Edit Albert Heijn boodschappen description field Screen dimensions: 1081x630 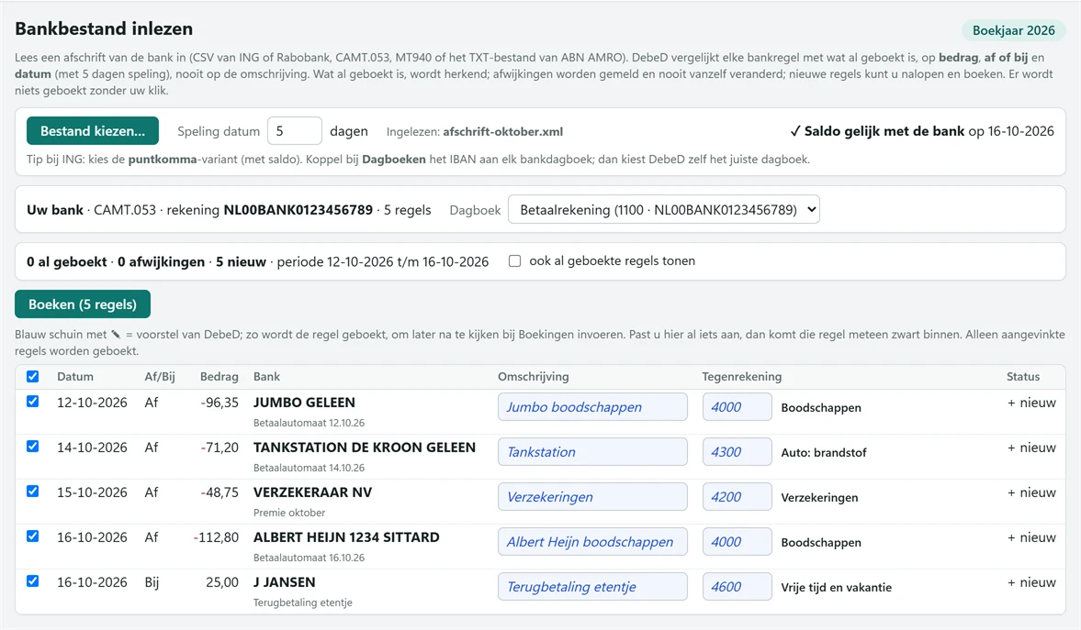592,542
